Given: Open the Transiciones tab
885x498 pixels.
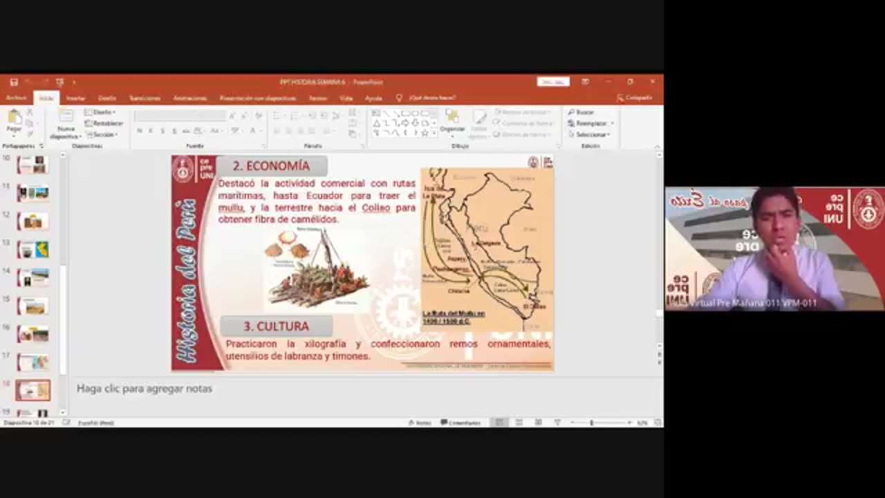Looking at the screenshot, I should click(x=145, y=98).
